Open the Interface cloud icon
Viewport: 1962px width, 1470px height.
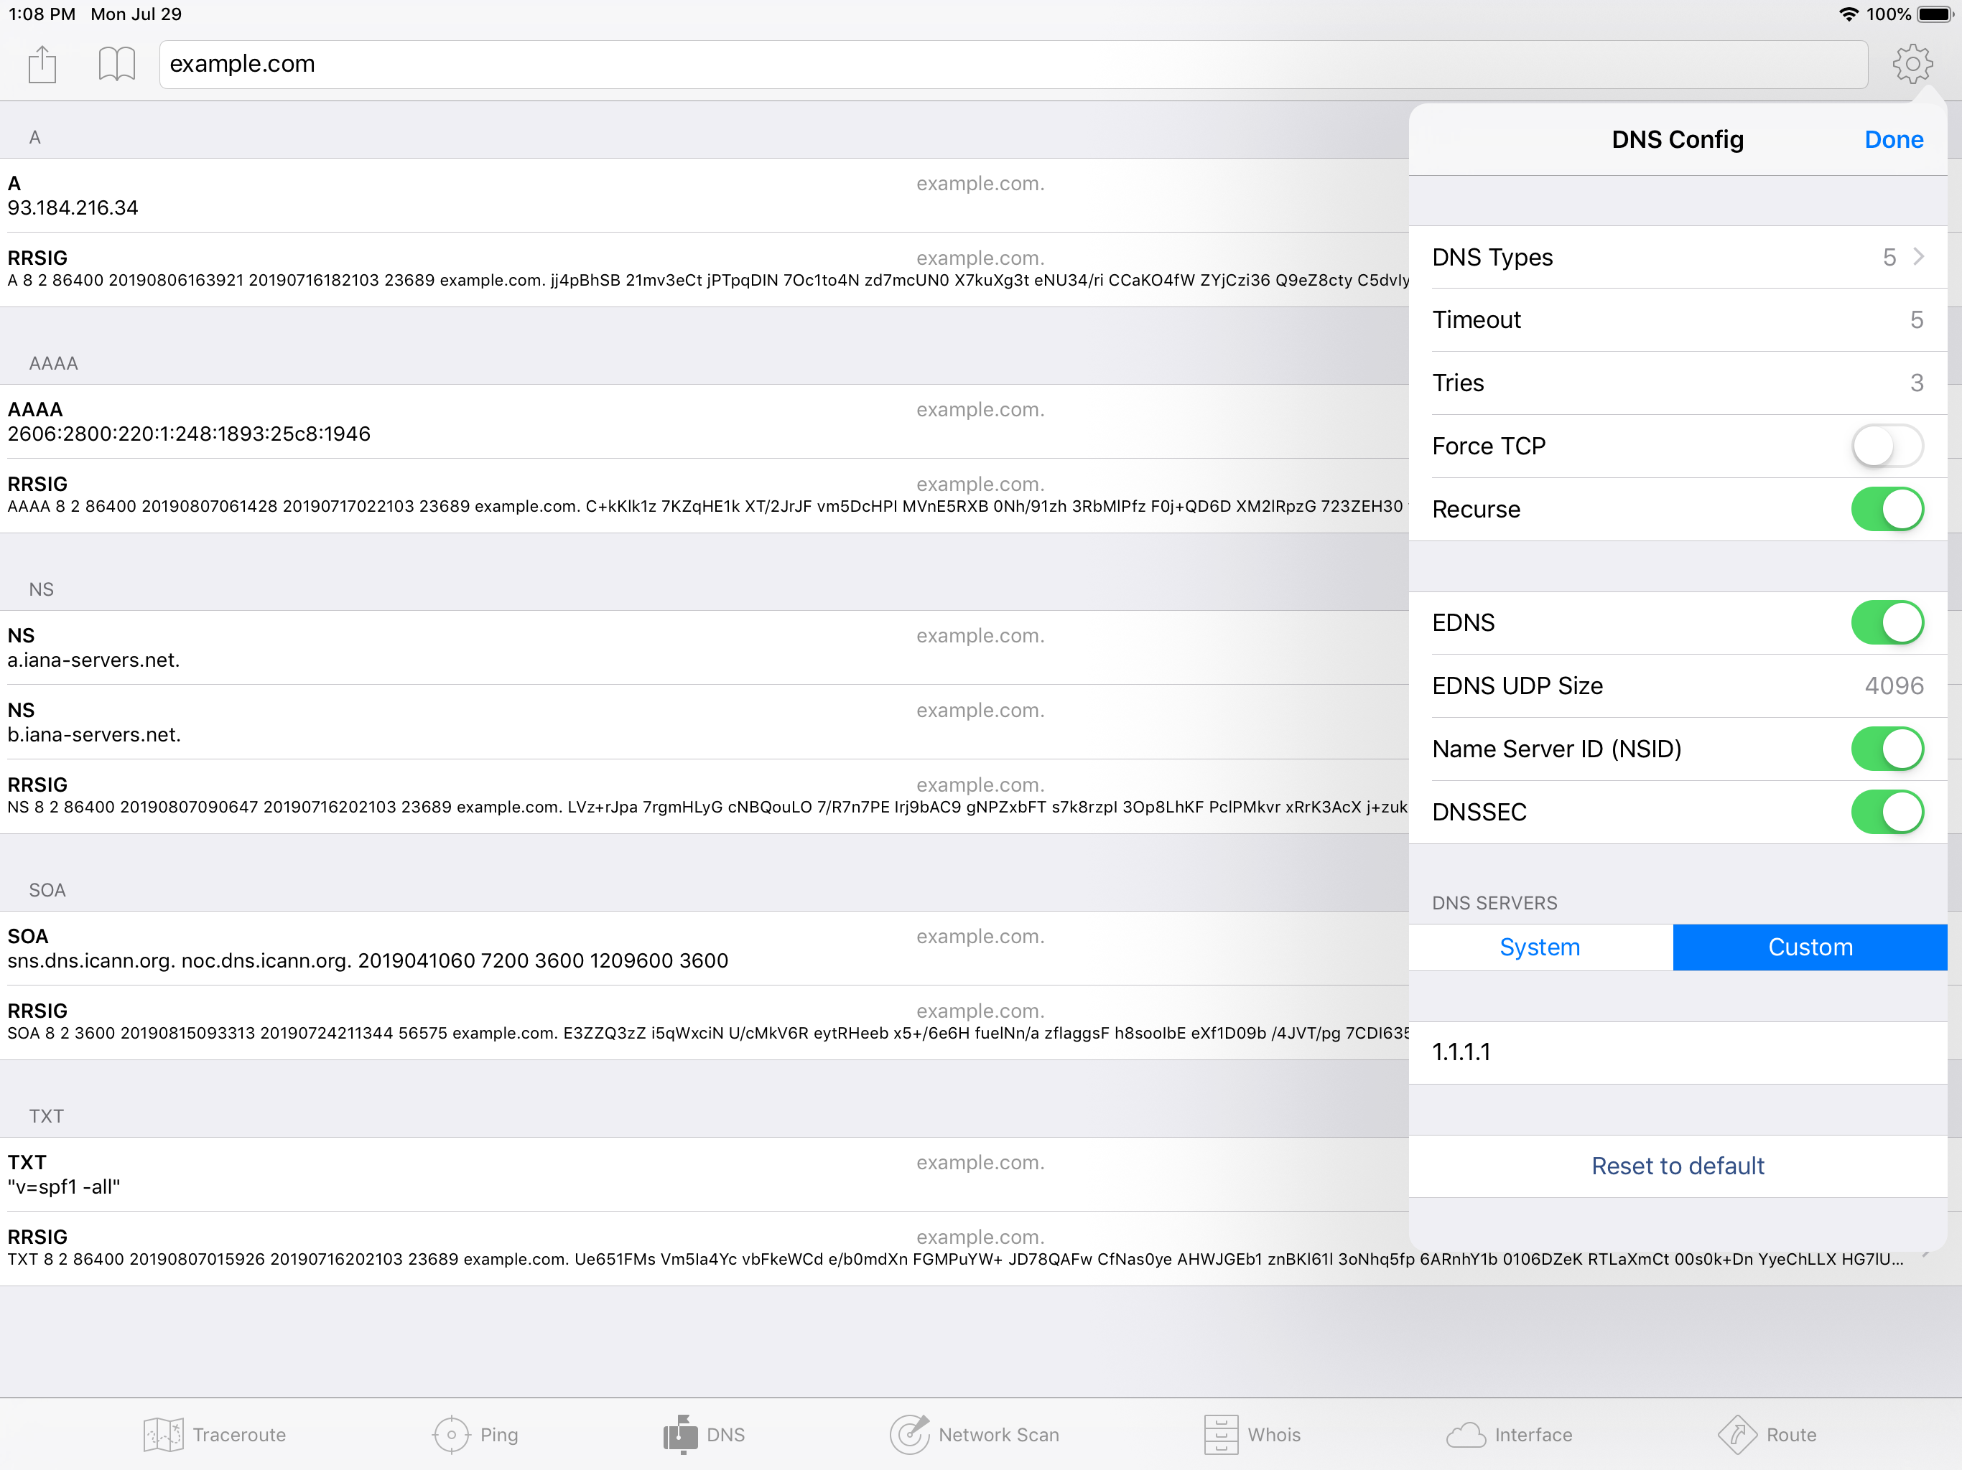(1465, 1433)
